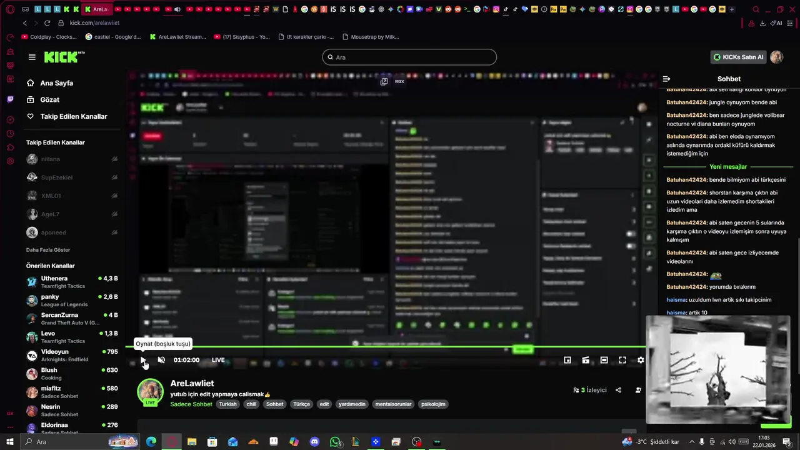800x450 pixels.
Task: Click the cast stream icon in player
Action: 586,360
